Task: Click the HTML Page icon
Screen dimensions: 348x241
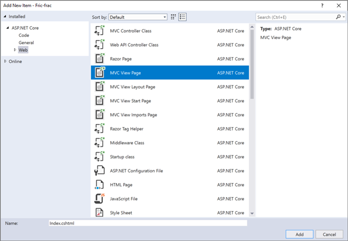Action: coord(100,184)
